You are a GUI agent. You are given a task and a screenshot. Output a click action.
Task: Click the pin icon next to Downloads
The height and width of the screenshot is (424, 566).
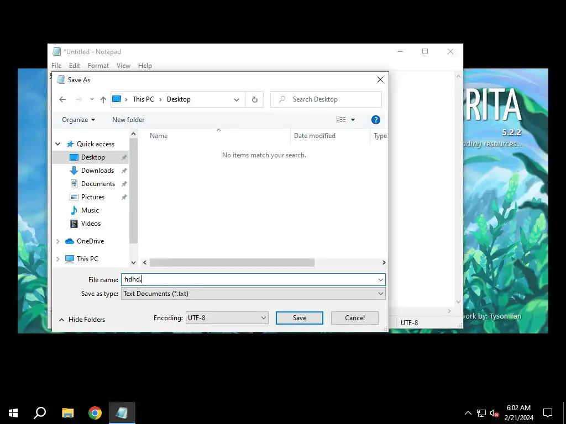click(124, 171)
